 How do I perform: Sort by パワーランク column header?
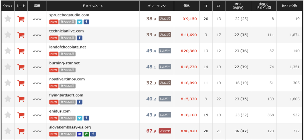156,6
